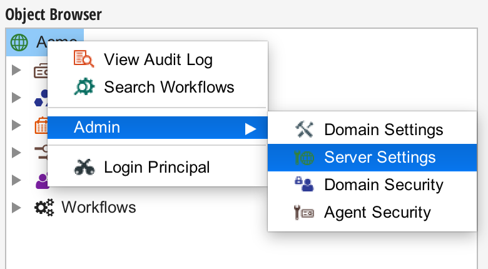Click the Server Settings icon

(304, 157)
